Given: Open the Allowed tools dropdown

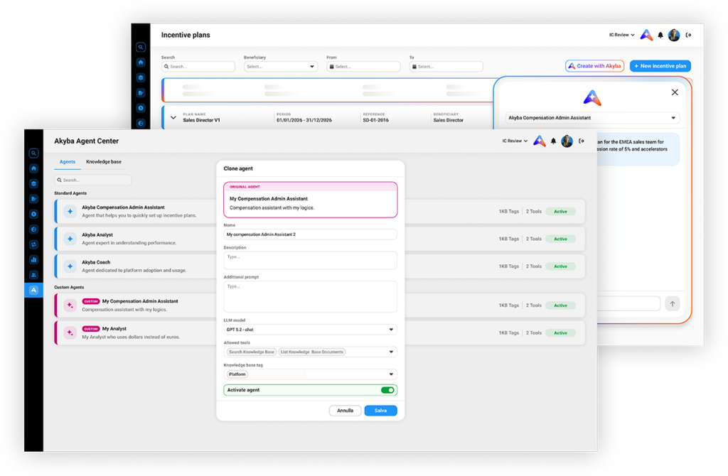Looking at the screenshot, I should tap(310, 352).
